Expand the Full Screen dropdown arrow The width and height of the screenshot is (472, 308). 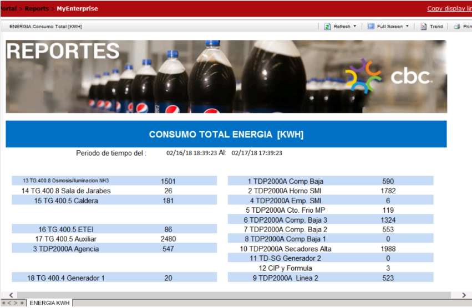(x=407, y=27)
